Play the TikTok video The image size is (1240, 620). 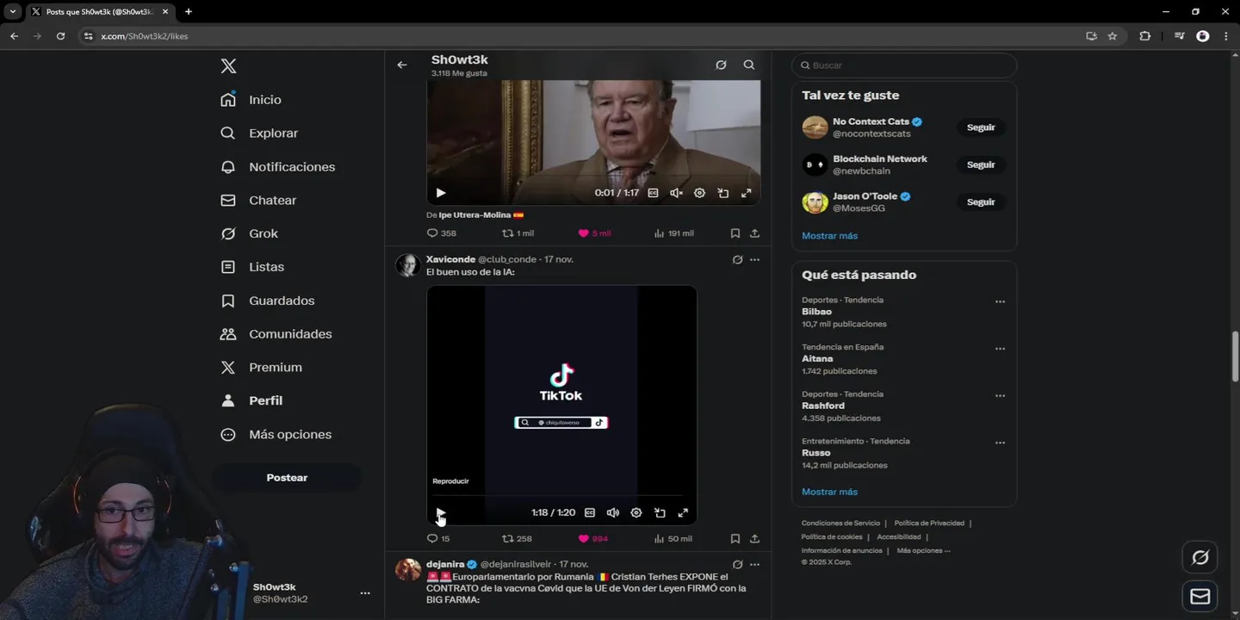click(441, 513)
